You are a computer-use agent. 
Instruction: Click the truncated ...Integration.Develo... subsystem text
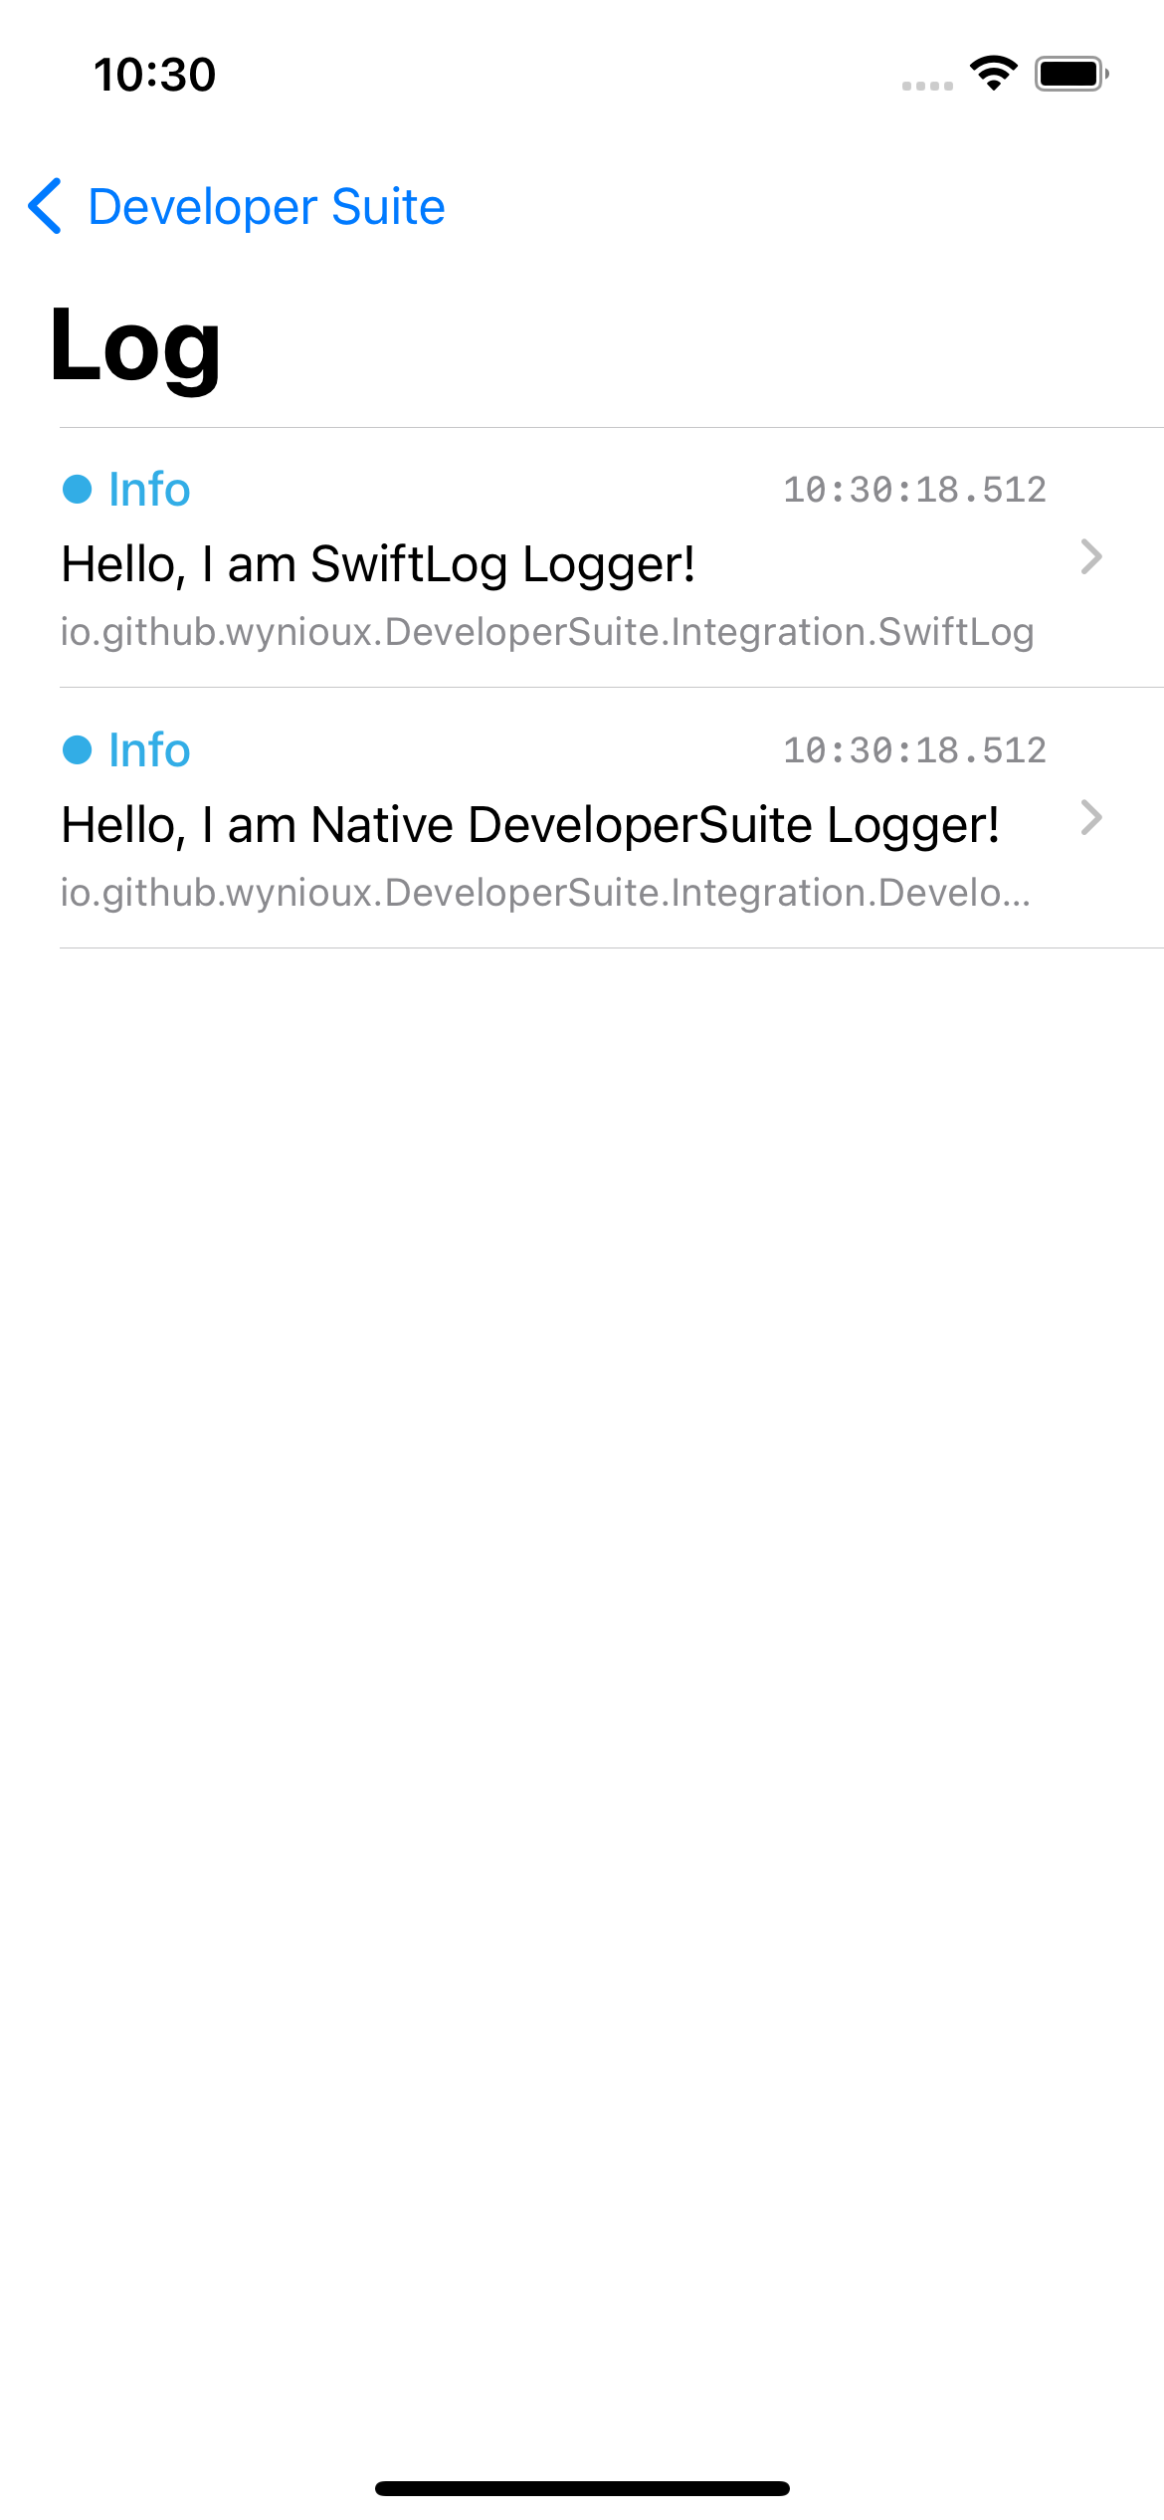pos(545,893)
